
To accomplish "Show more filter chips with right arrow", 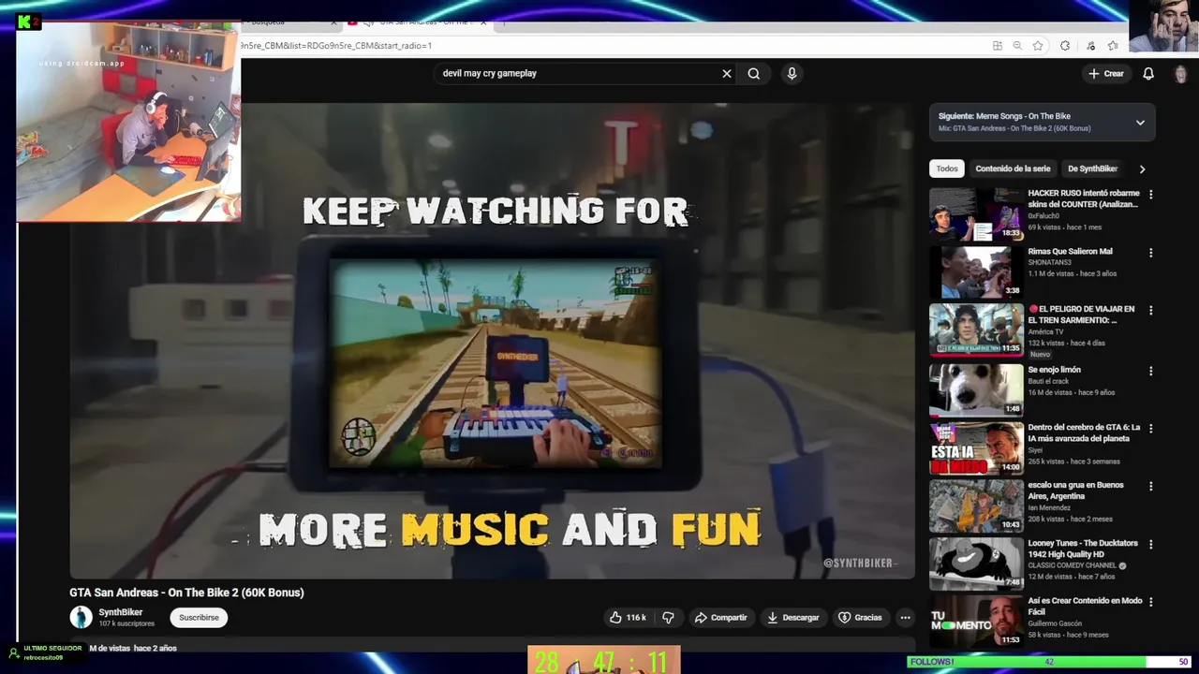I will coord(1142,169).
